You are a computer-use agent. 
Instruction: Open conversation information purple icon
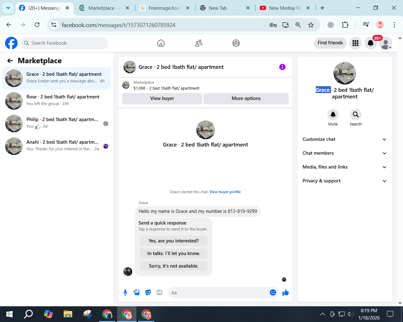coord(282,67)
